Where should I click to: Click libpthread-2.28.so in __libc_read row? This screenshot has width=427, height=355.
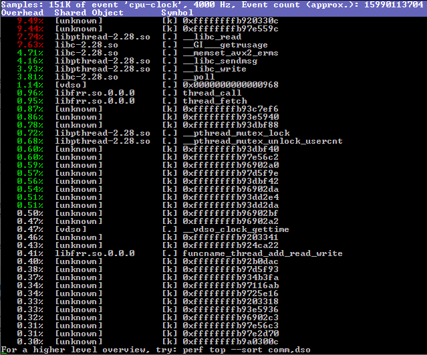102,37
